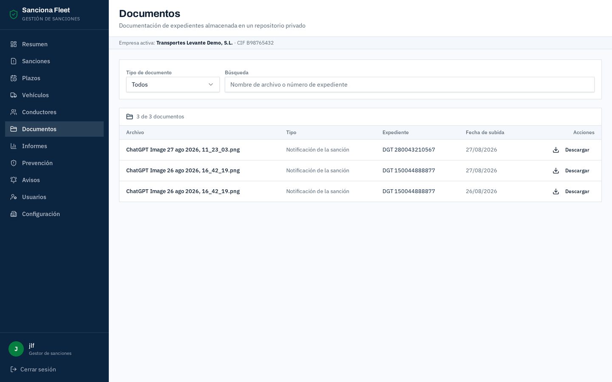Click download icon for DGT 150044888877 uploaded 27/08/2026
The width and height of the screenshot is (612, 382).
pos(556,171)
